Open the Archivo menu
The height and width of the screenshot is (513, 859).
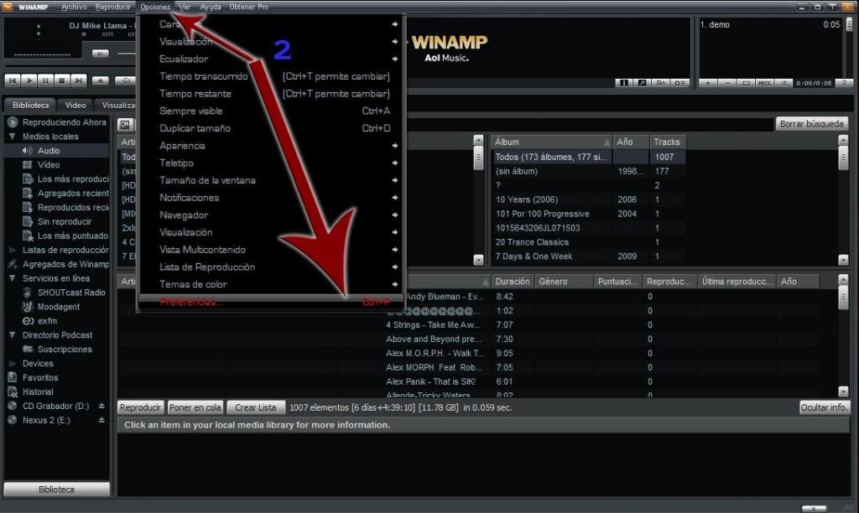[74, 7]
